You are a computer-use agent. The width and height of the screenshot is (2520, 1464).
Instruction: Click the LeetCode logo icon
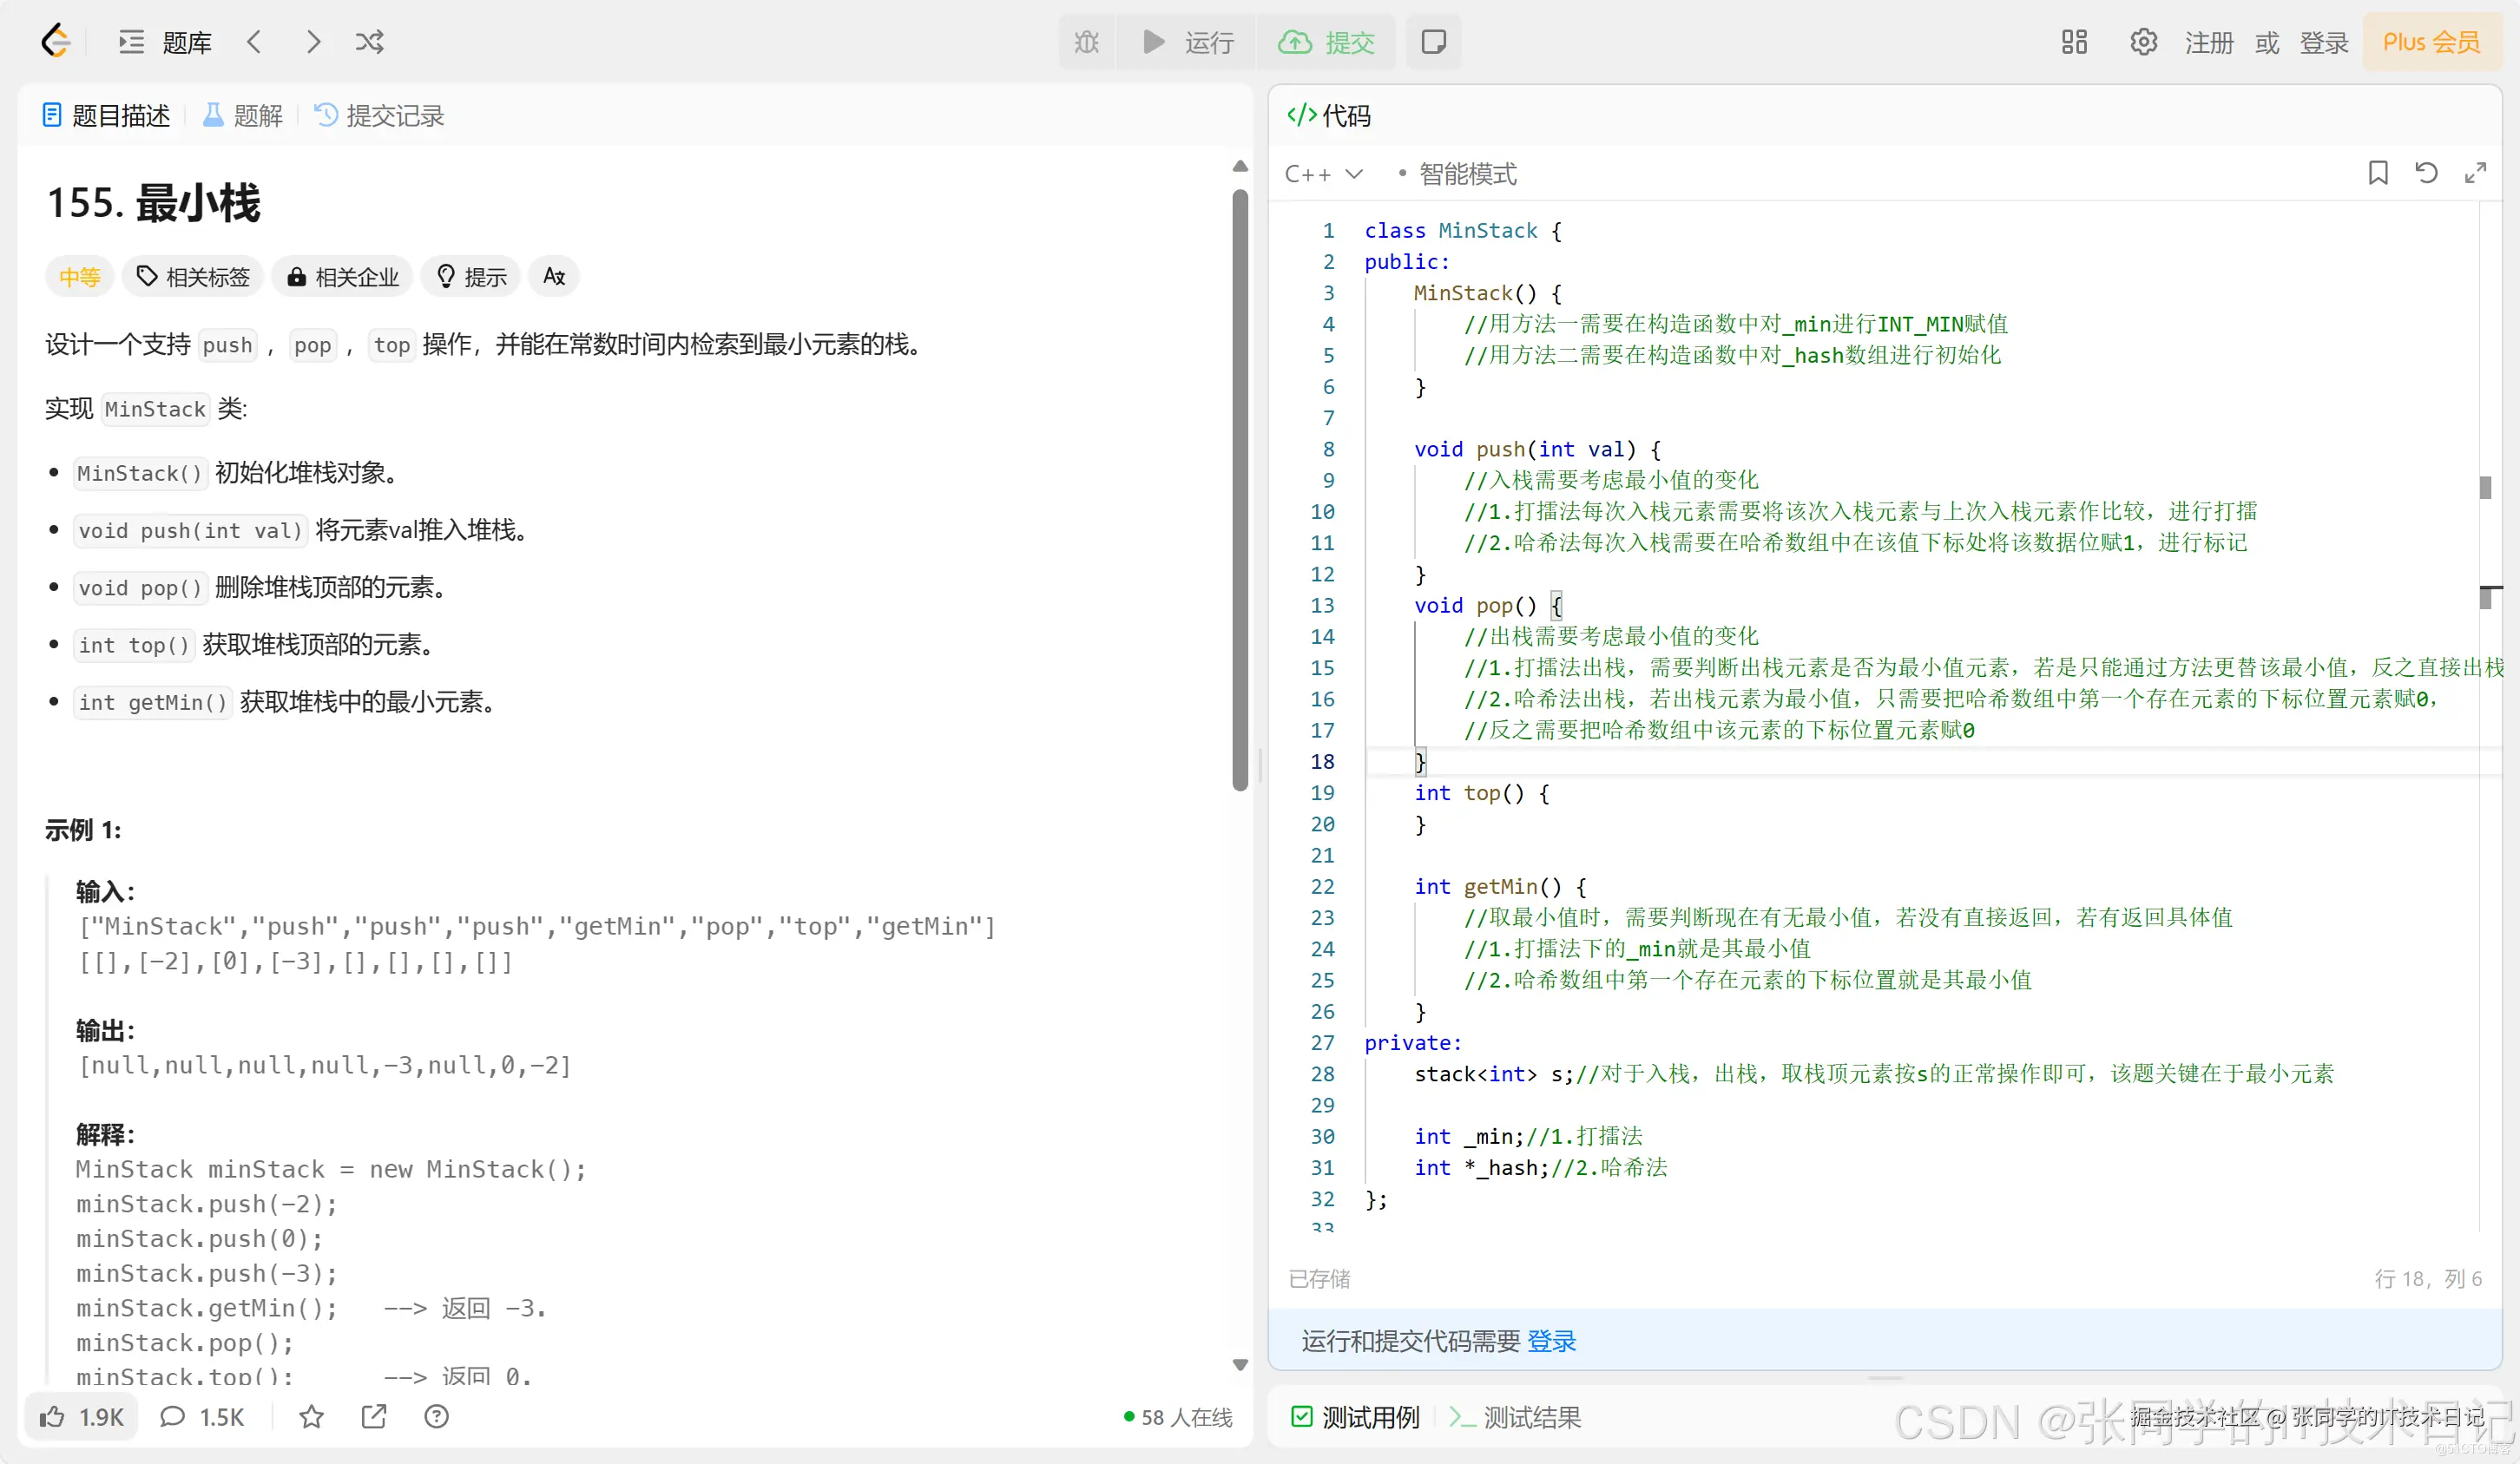point(56,42)
